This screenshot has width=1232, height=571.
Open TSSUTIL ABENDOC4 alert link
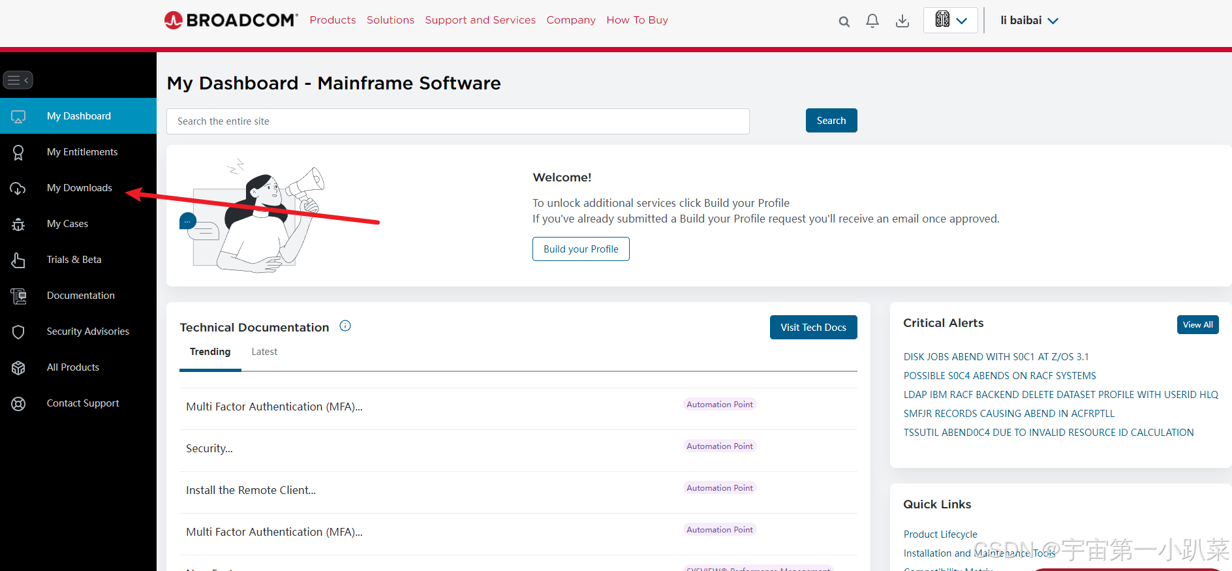click(1049, 433)
